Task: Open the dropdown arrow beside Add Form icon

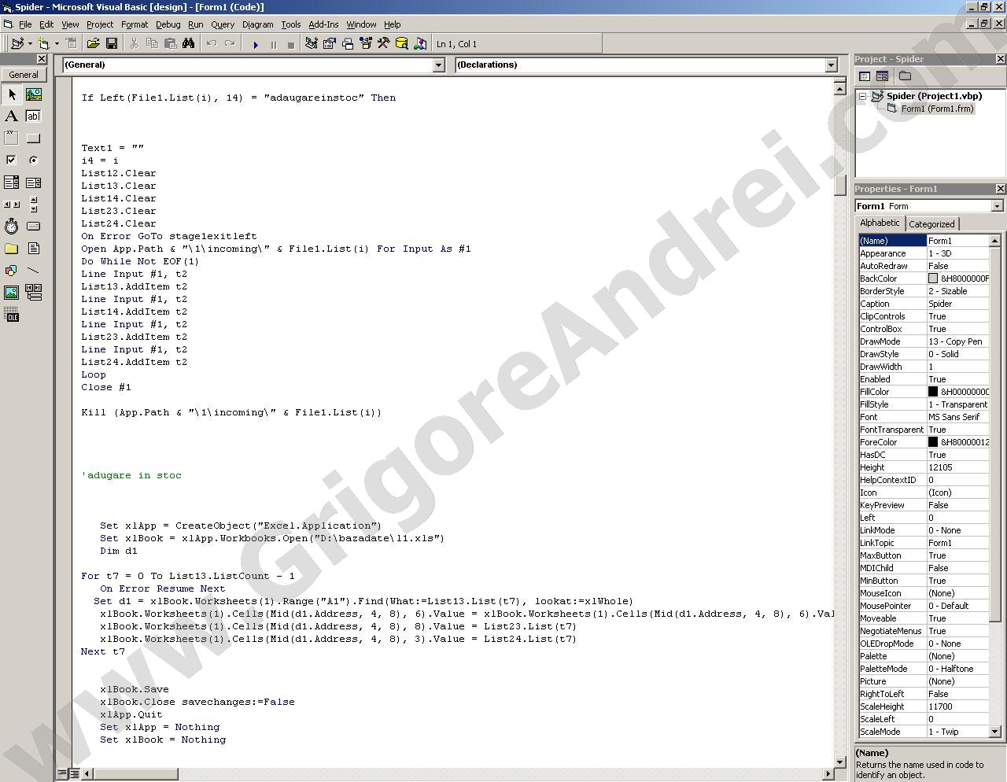Action: [x=56, y=44]
